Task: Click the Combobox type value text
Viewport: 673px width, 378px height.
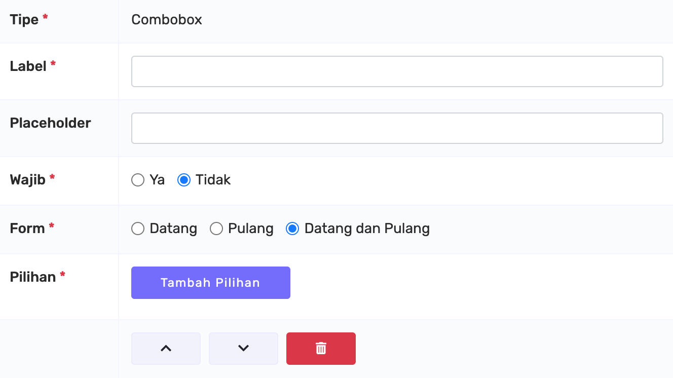Action: [x=167, y=20]
